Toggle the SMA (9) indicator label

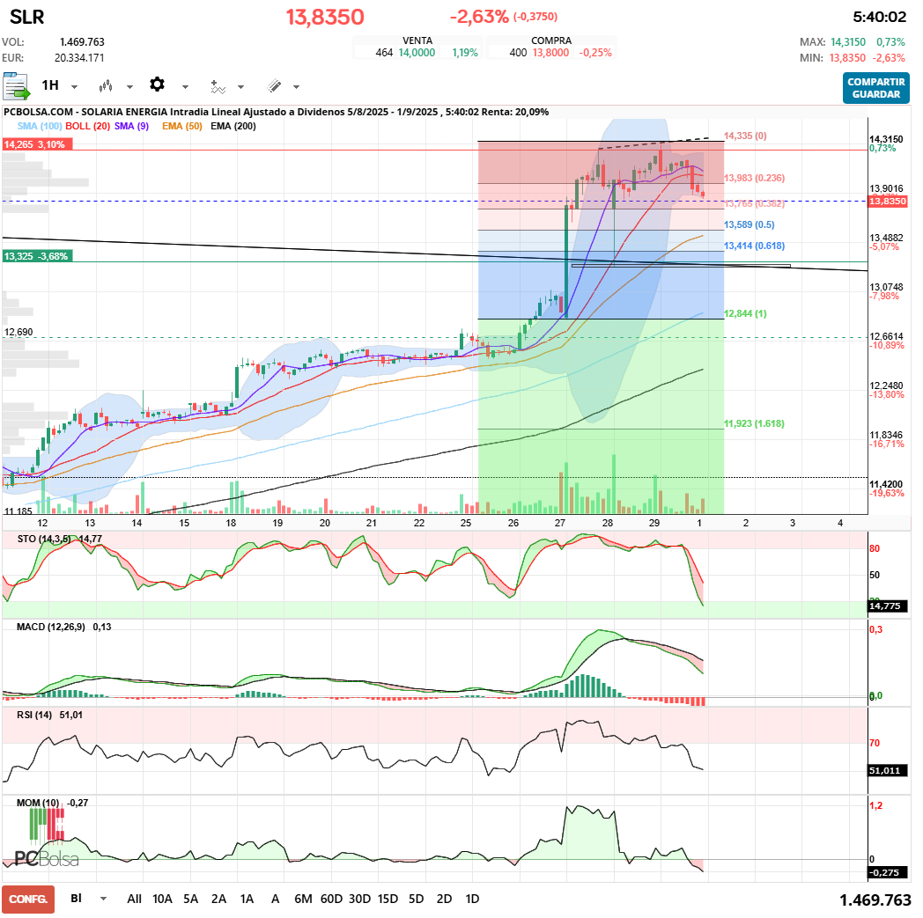point(131,126)
